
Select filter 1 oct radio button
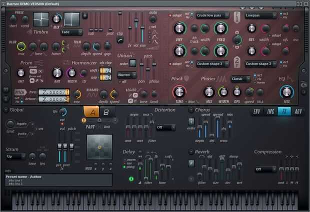click(x=191, y=13)
